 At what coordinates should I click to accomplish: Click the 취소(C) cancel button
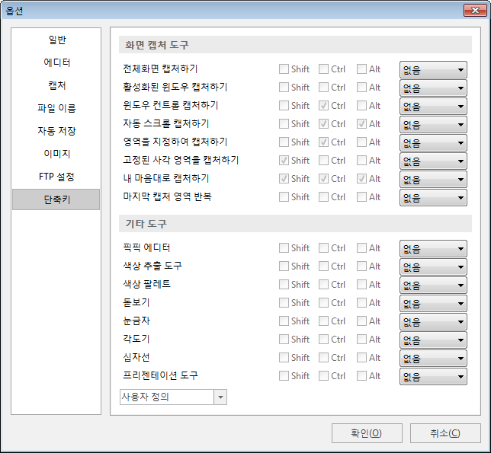[x=445, y=433]
